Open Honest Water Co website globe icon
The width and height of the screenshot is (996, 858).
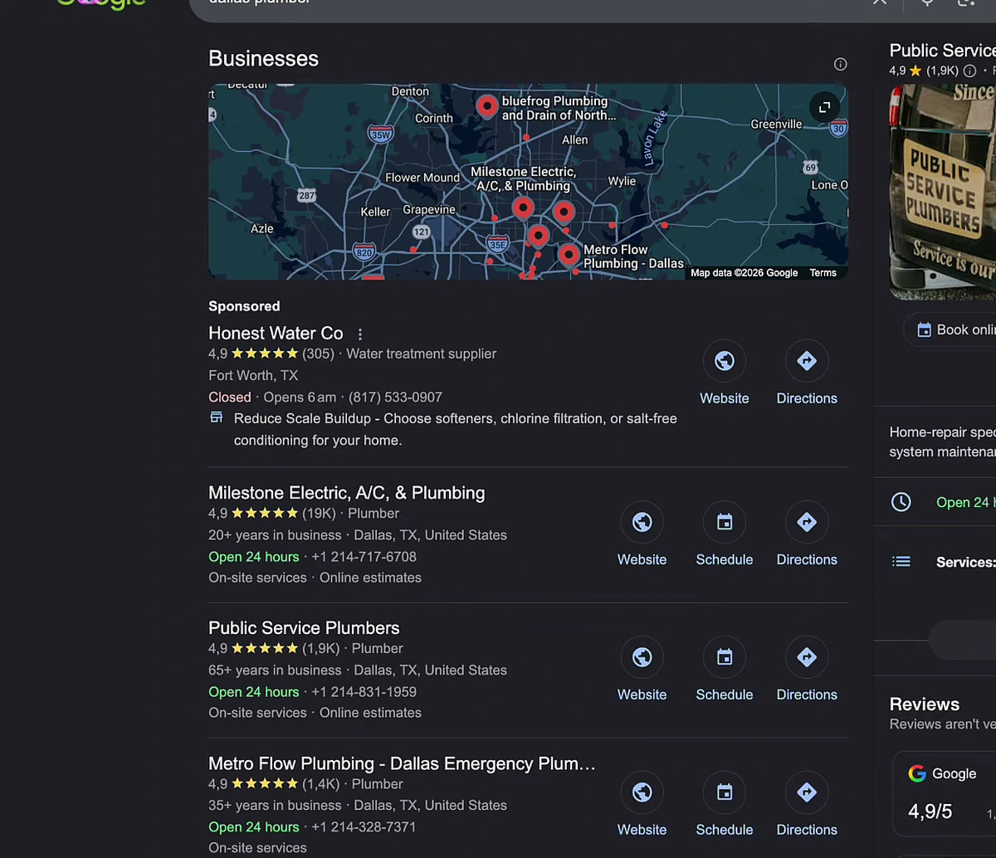[725, 361]
